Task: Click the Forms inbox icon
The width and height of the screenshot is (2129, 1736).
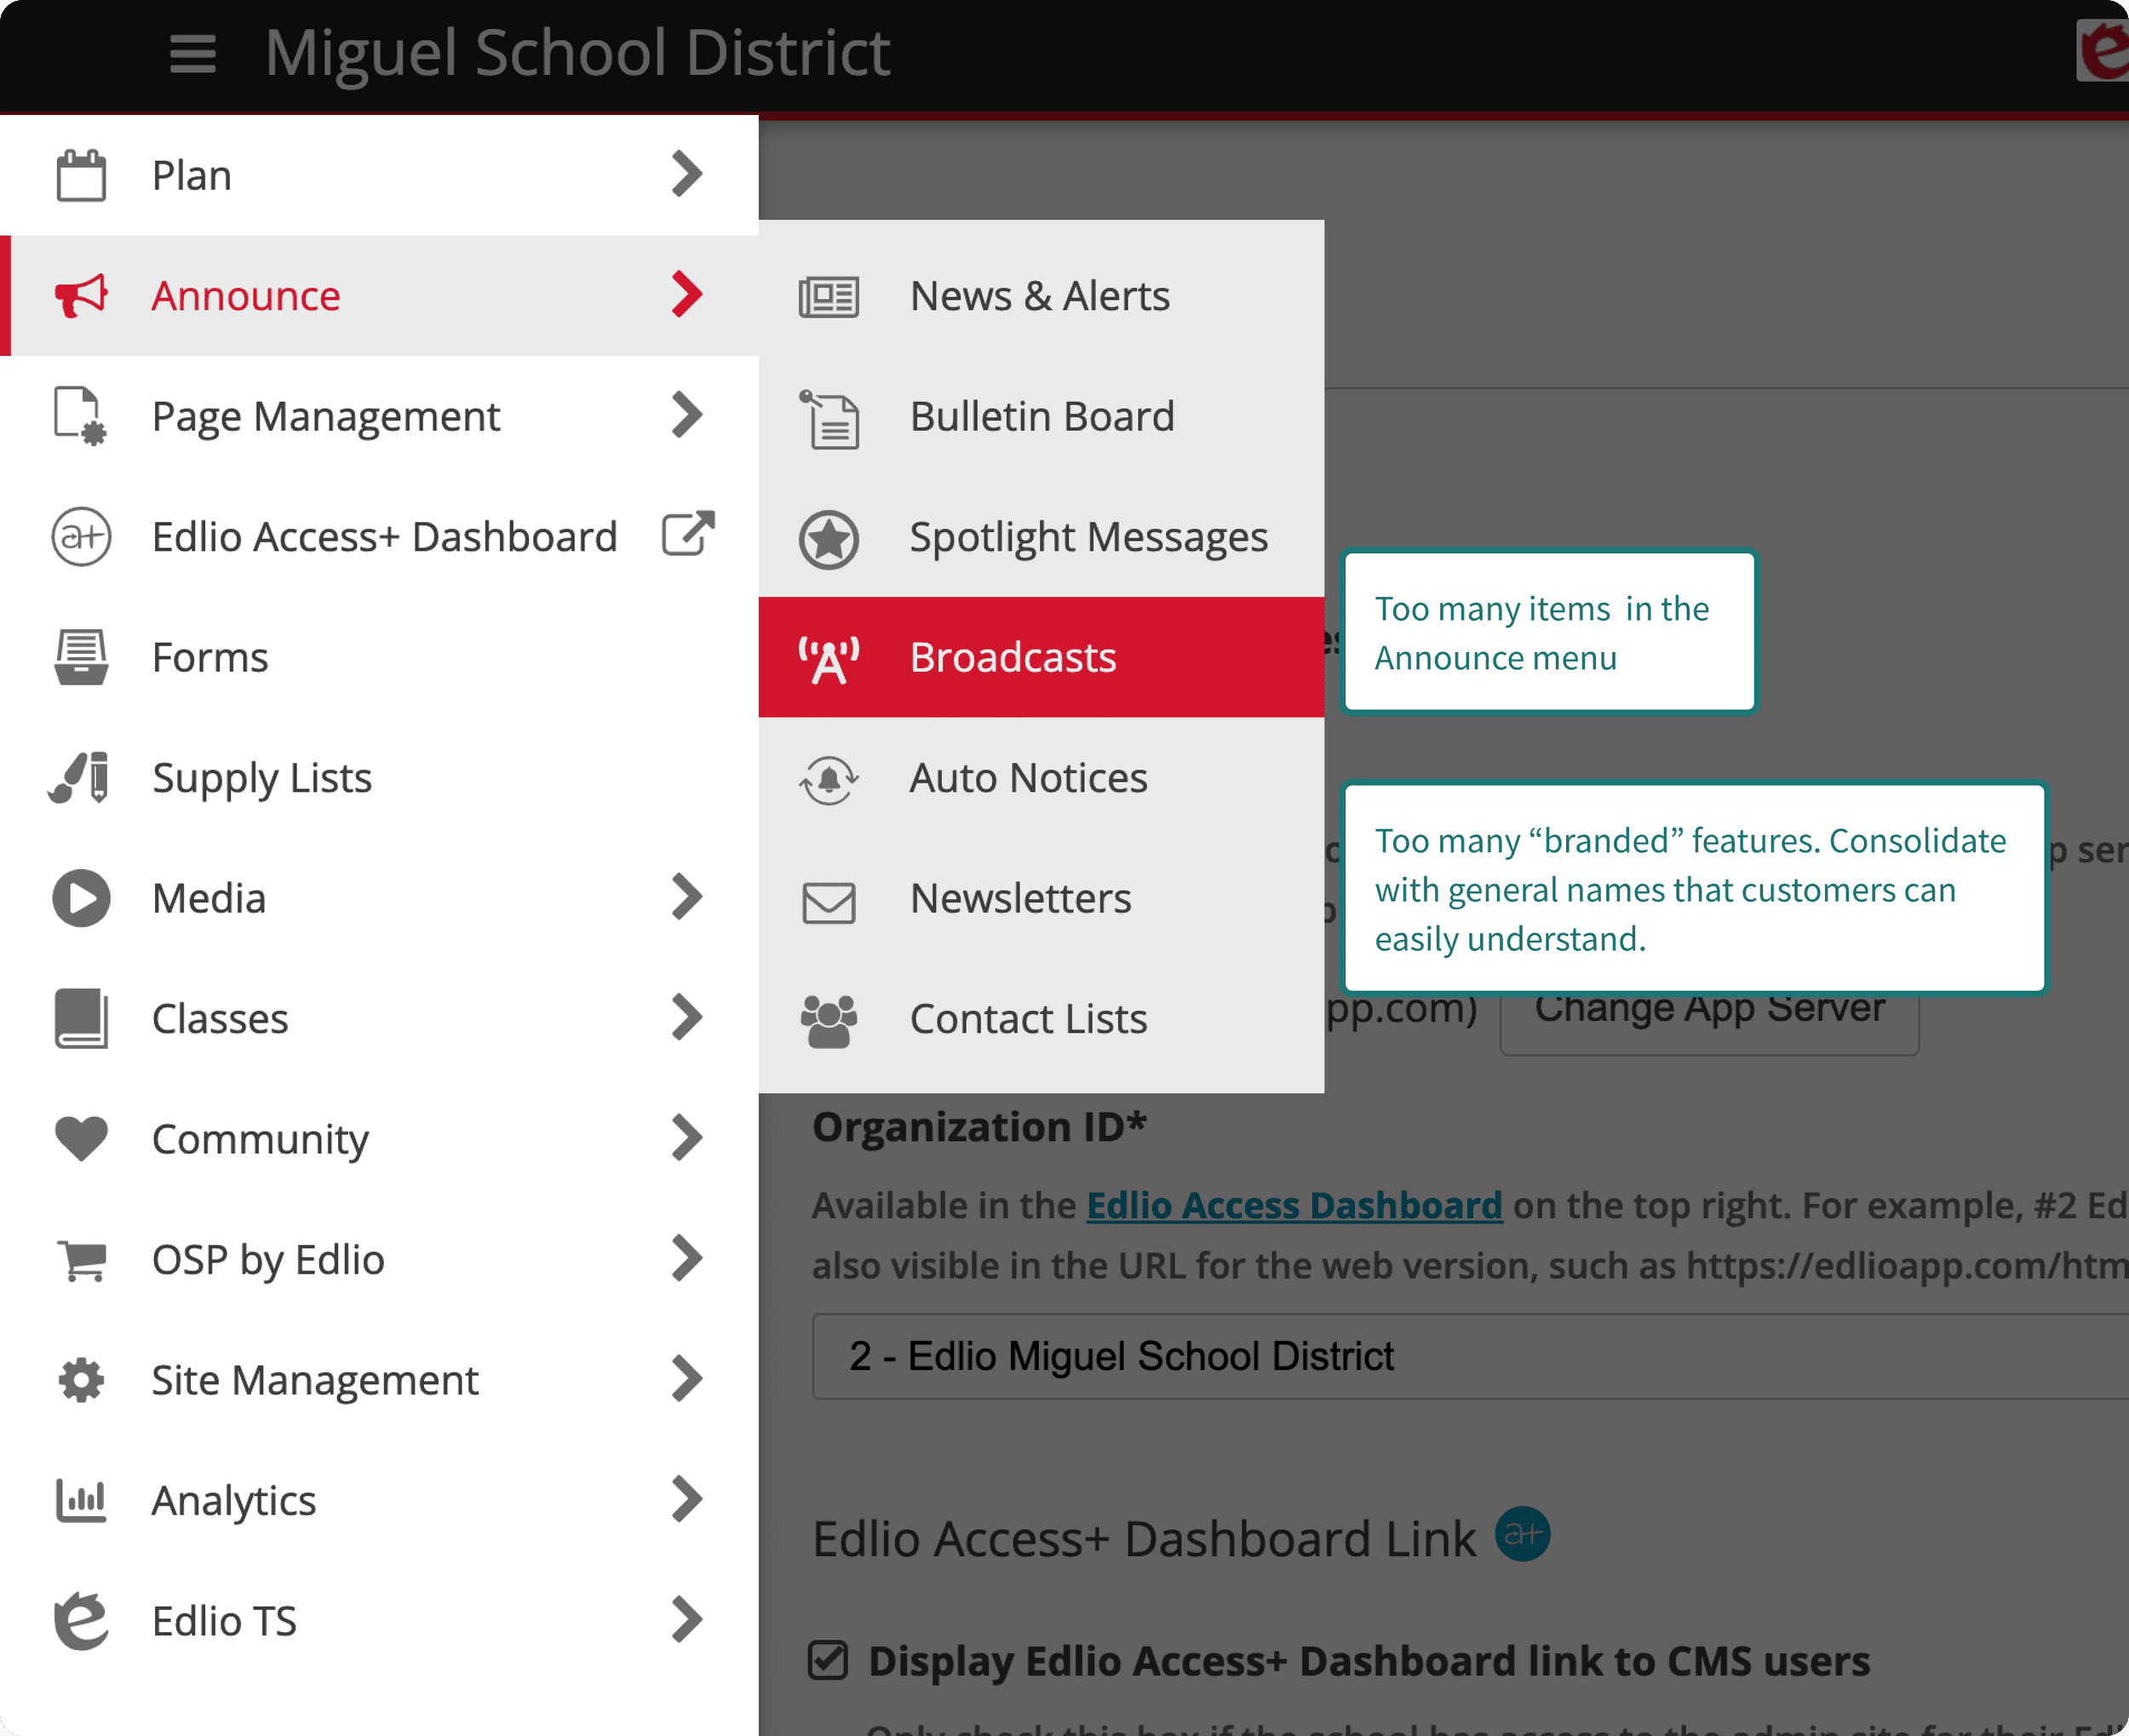Action: tap(81, 657)
